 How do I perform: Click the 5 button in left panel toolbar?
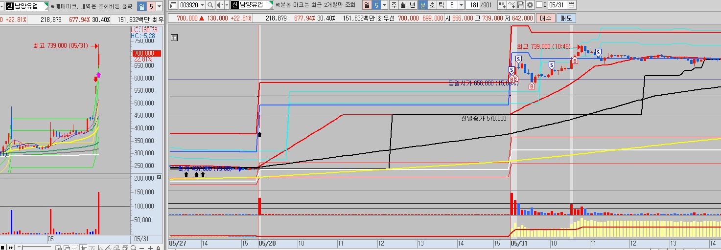(x=151, y=6)
